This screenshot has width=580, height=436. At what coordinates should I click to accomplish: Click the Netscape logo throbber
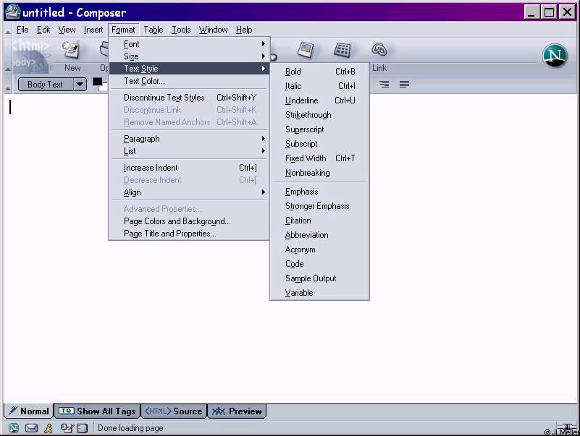coord(555,56)
